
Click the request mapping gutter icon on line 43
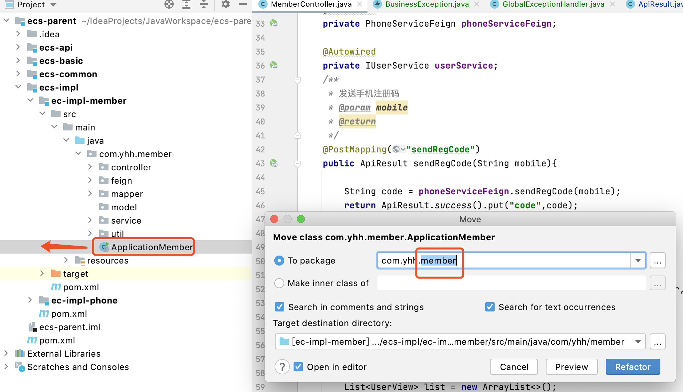(x=274, y=163)
